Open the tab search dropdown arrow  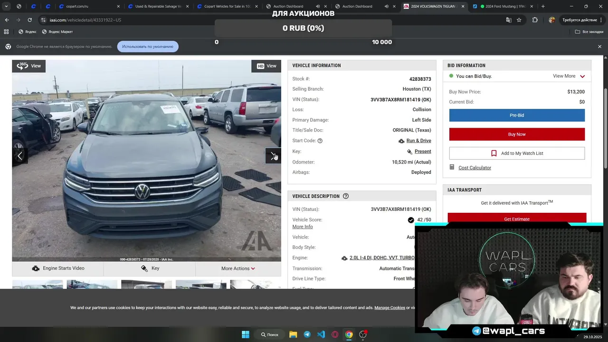pyautogui.click(x=6, y=7)
